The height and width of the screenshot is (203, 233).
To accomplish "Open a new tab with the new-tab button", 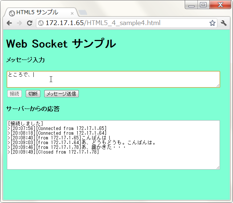I will (x=83, y=12).
